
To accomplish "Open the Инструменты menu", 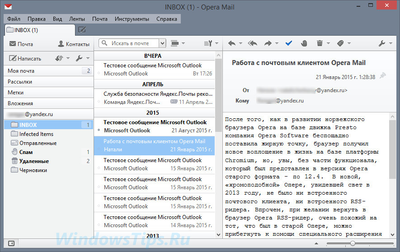I will coord(132,19).
